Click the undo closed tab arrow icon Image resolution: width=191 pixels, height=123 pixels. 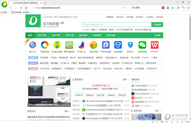(x=183, y=8)
